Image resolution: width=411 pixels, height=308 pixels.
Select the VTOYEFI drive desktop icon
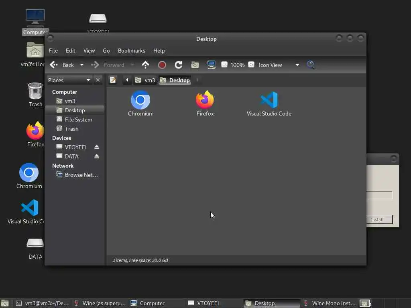[x=98, y=23]
